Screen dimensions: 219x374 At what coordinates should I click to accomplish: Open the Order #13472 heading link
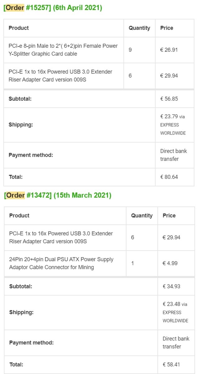pos(58,195)
